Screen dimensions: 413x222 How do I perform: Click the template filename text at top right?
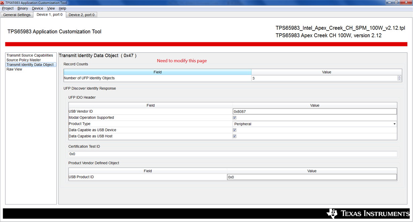340,28
